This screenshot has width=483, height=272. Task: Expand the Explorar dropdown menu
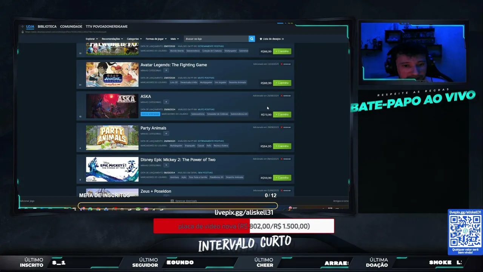coord(92,39)
